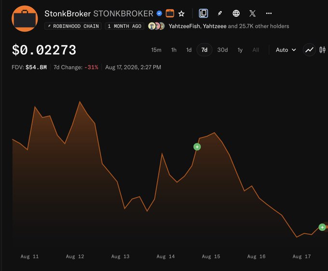328x271 pixels.
Task: Click the StonkBroker briefcase logo avatar
Action: tap(25, 18)
